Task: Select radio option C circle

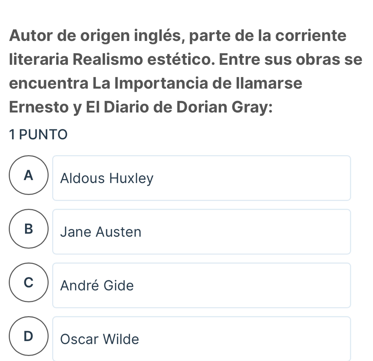Action: click(29, 282)
